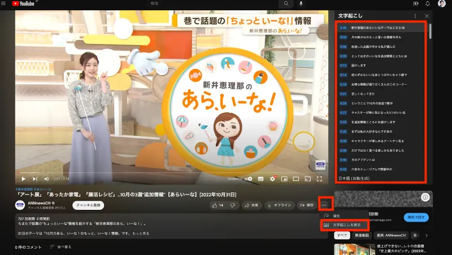The width and height of the screenshot is (452, 255).
Task: Select the すべて filter chip
Action: coord(342,235)
